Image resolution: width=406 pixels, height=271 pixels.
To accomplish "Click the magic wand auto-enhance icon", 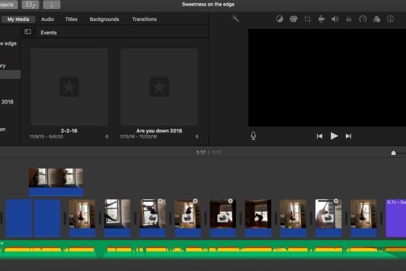I will [x=235, y=18].
